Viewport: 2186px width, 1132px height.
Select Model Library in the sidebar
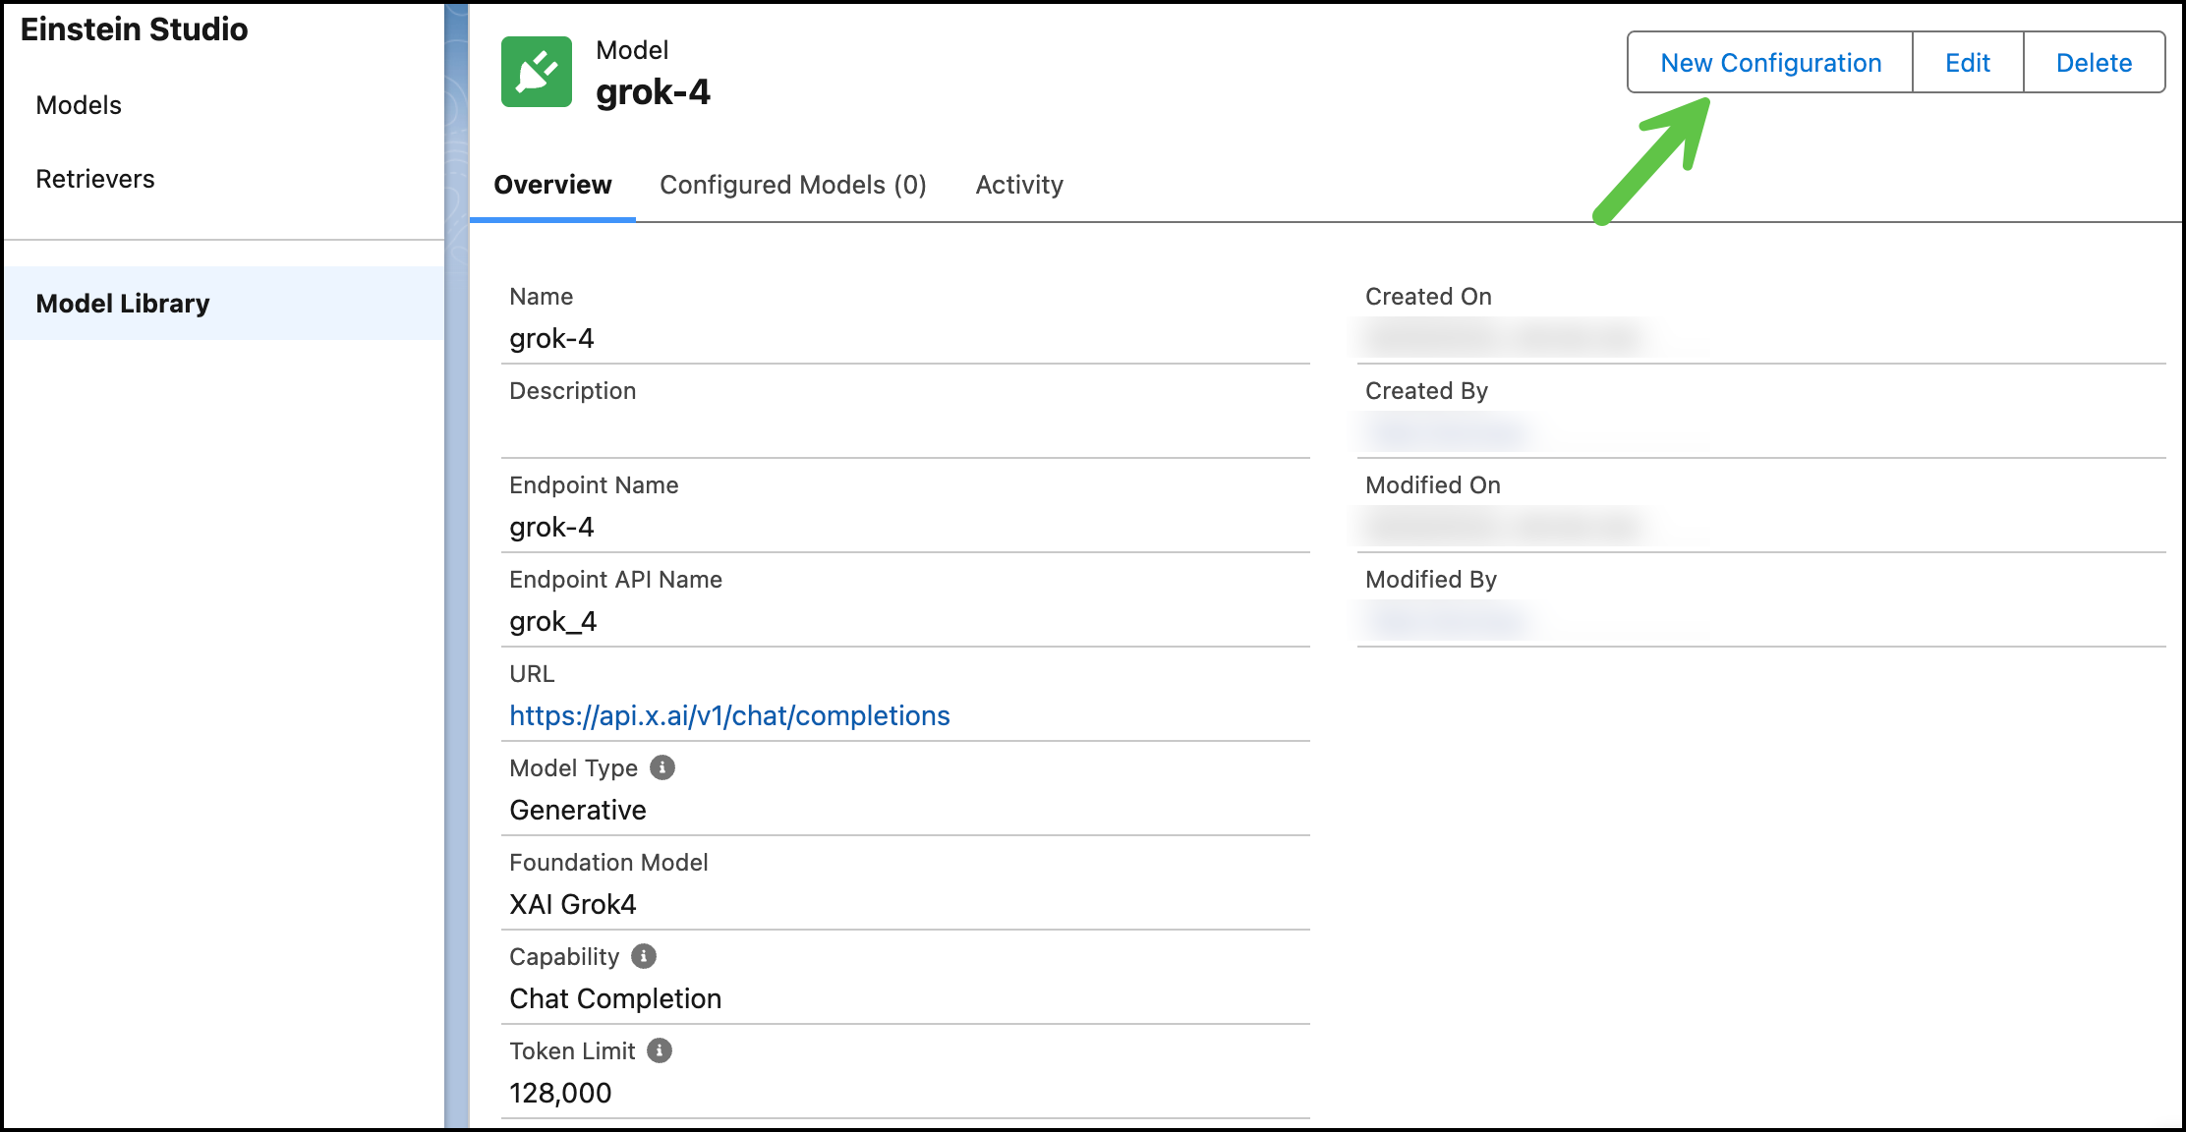[224, 304]
